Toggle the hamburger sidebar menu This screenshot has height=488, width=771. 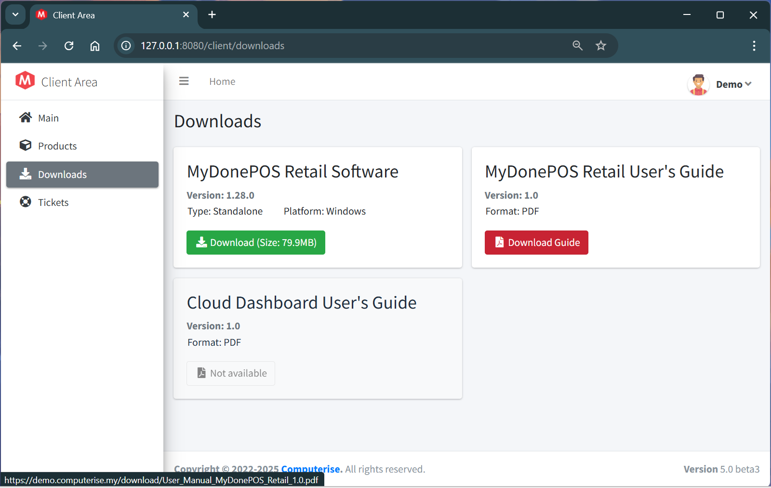click(x=184, y=81)
